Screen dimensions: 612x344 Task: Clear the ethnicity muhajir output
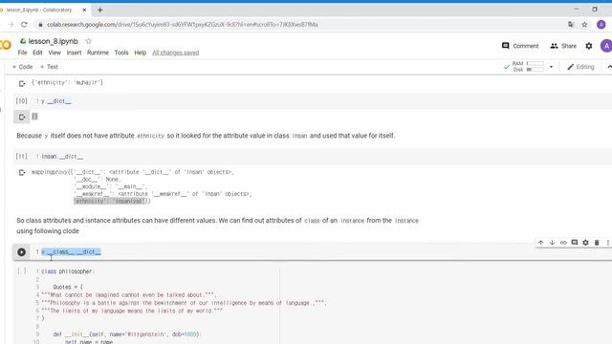coord(22,83)
